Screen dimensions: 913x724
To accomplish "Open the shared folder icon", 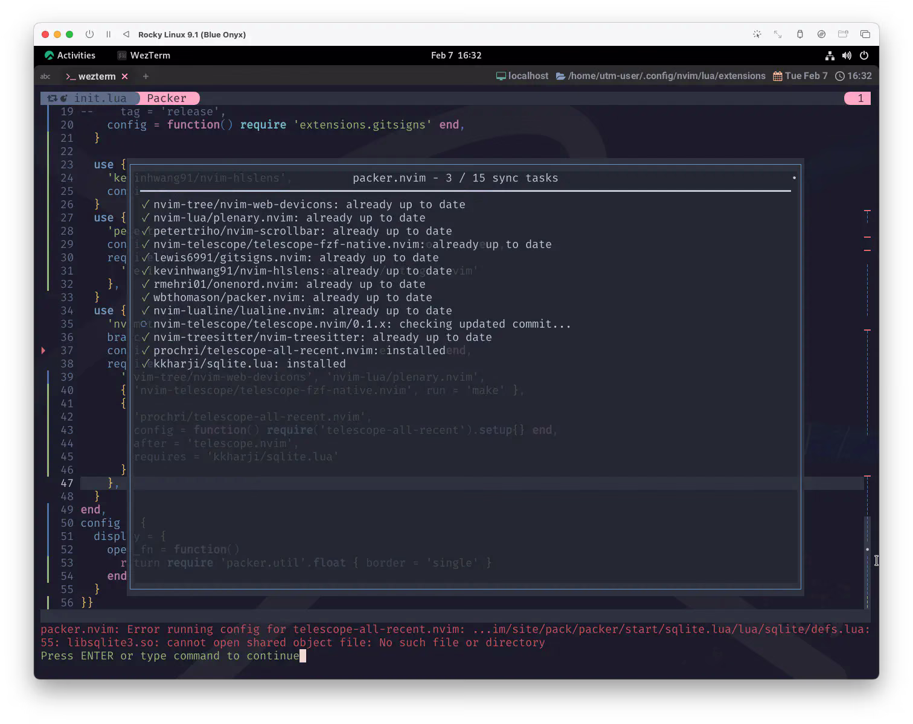I will tap(843, 34).
